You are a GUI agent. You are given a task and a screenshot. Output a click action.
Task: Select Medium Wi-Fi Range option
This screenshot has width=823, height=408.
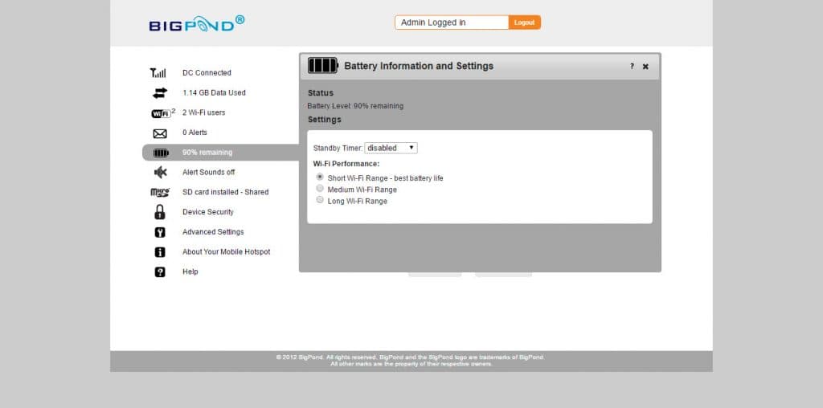[320, 189]
